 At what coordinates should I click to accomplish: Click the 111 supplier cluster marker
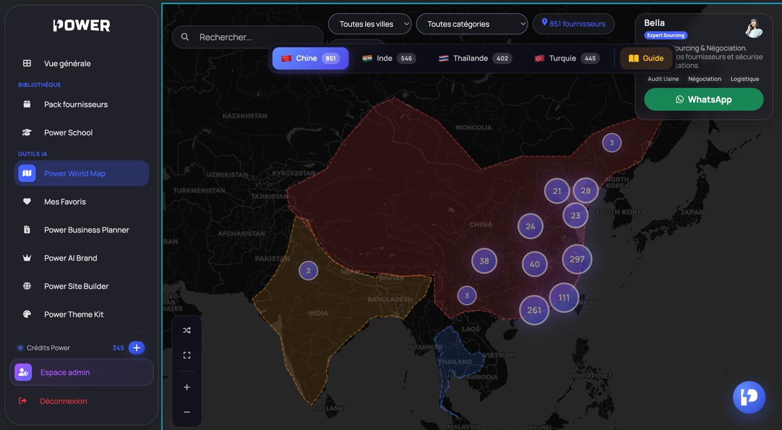pos(564,298)
